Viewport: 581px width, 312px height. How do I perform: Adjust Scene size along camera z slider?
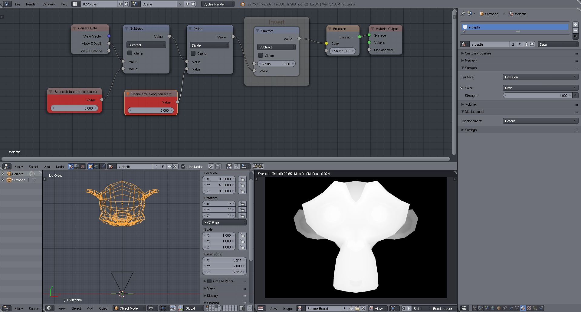click(151, 110)
